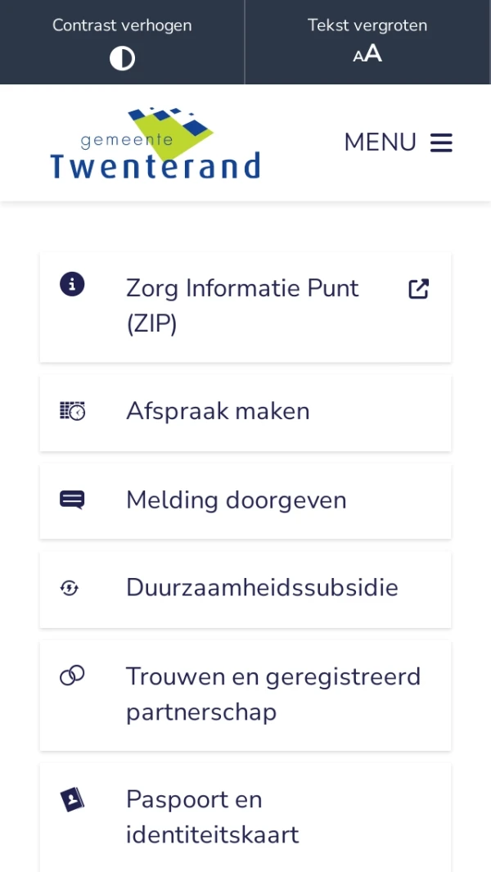This screenshot has width=491, height=872.
Task: Visit Zorg Informatie Punt (ZIP)
Action: [242, 305]
